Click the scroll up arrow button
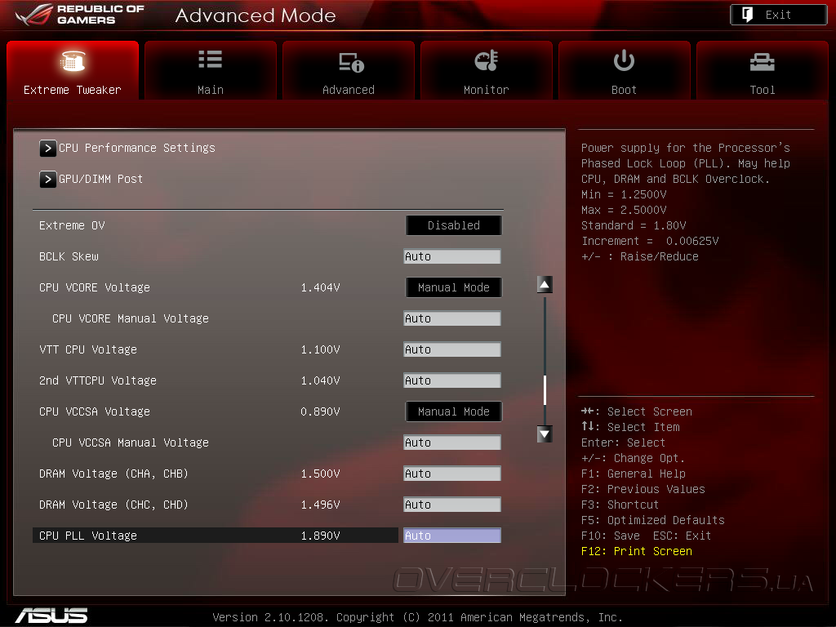Screen dimensions: 836x627 coord(545,285)
